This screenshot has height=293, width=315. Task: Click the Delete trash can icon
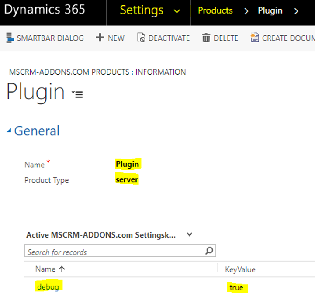[206, 38]
